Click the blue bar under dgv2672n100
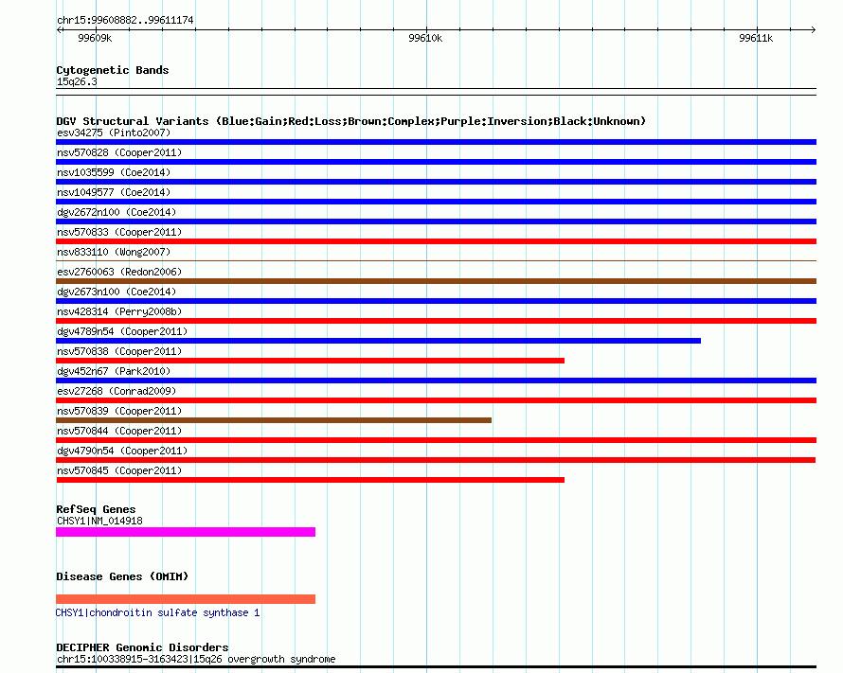The height and width of the screenshot is (673, 843). (x=436, y=221)
